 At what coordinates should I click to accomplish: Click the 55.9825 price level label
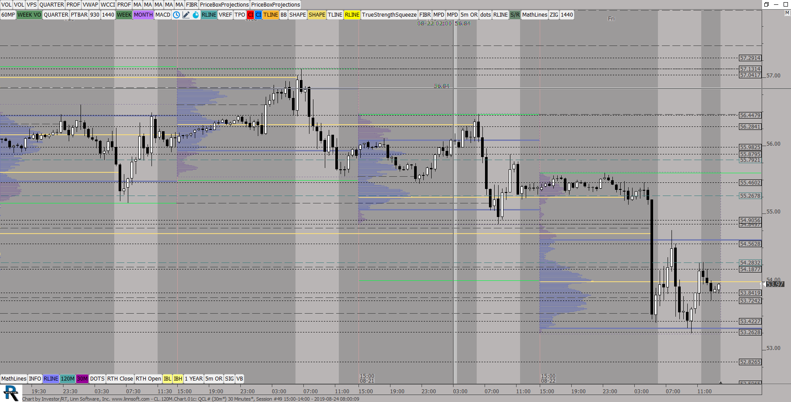click(x=750, y=147)
